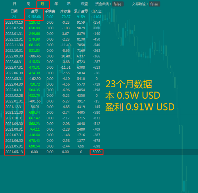The image size is (198, 193).
Task: Click profit value 764.11
Action: (34, 129)
